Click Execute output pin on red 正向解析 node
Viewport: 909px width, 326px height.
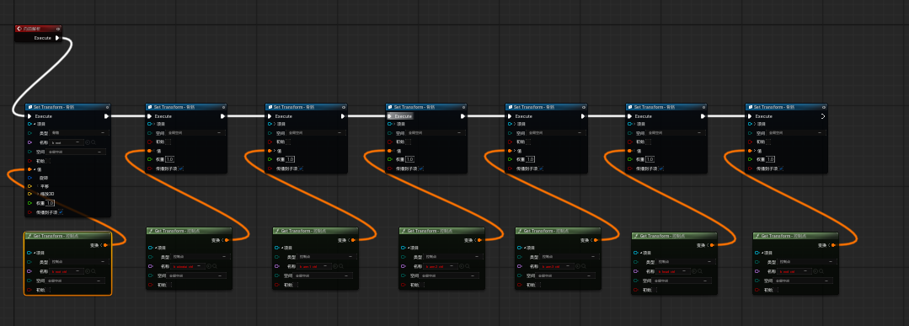56,38
